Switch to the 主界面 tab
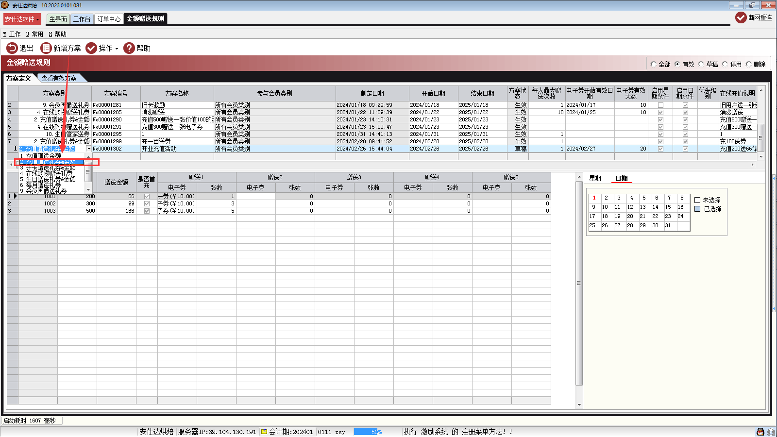Screen dimensions: 777x437 (x=58, y=19)
